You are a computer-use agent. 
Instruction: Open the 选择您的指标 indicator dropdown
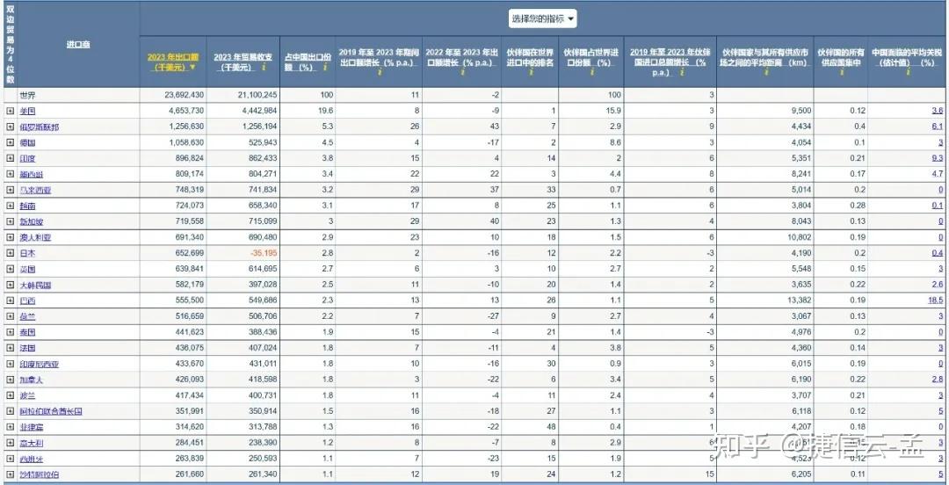pyautogui.click(x=541, y=18)
